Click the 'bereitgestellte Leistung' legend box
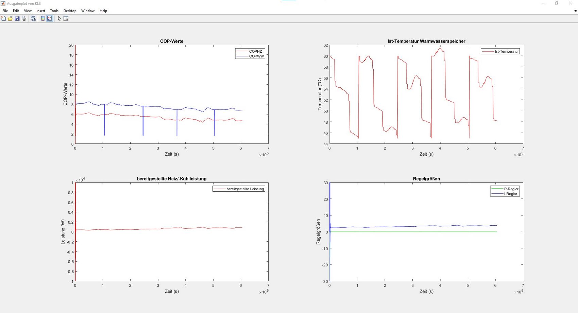Screen dimensions: 578x313 (x=239, y=189)
